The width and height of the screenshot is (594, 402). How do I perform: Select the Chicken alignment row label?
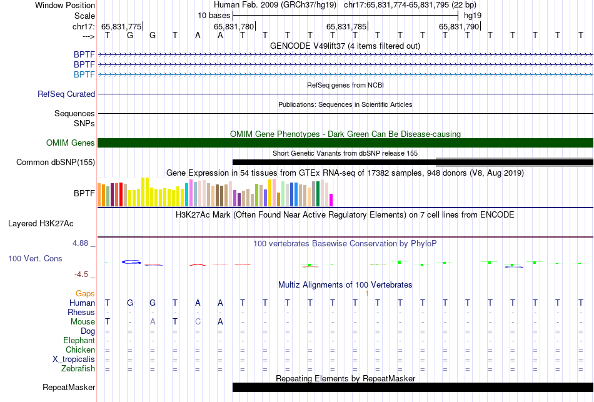(80, 349)
